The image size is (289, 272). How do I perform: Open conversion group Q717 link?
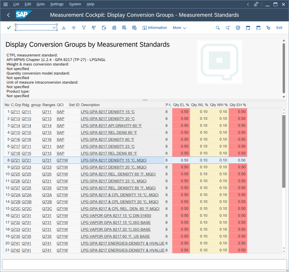15,146
